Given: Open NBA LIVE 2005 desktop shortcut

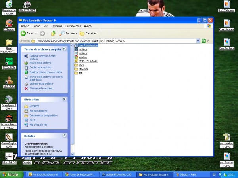Looking at the screenshot, I should coord(27,6).
